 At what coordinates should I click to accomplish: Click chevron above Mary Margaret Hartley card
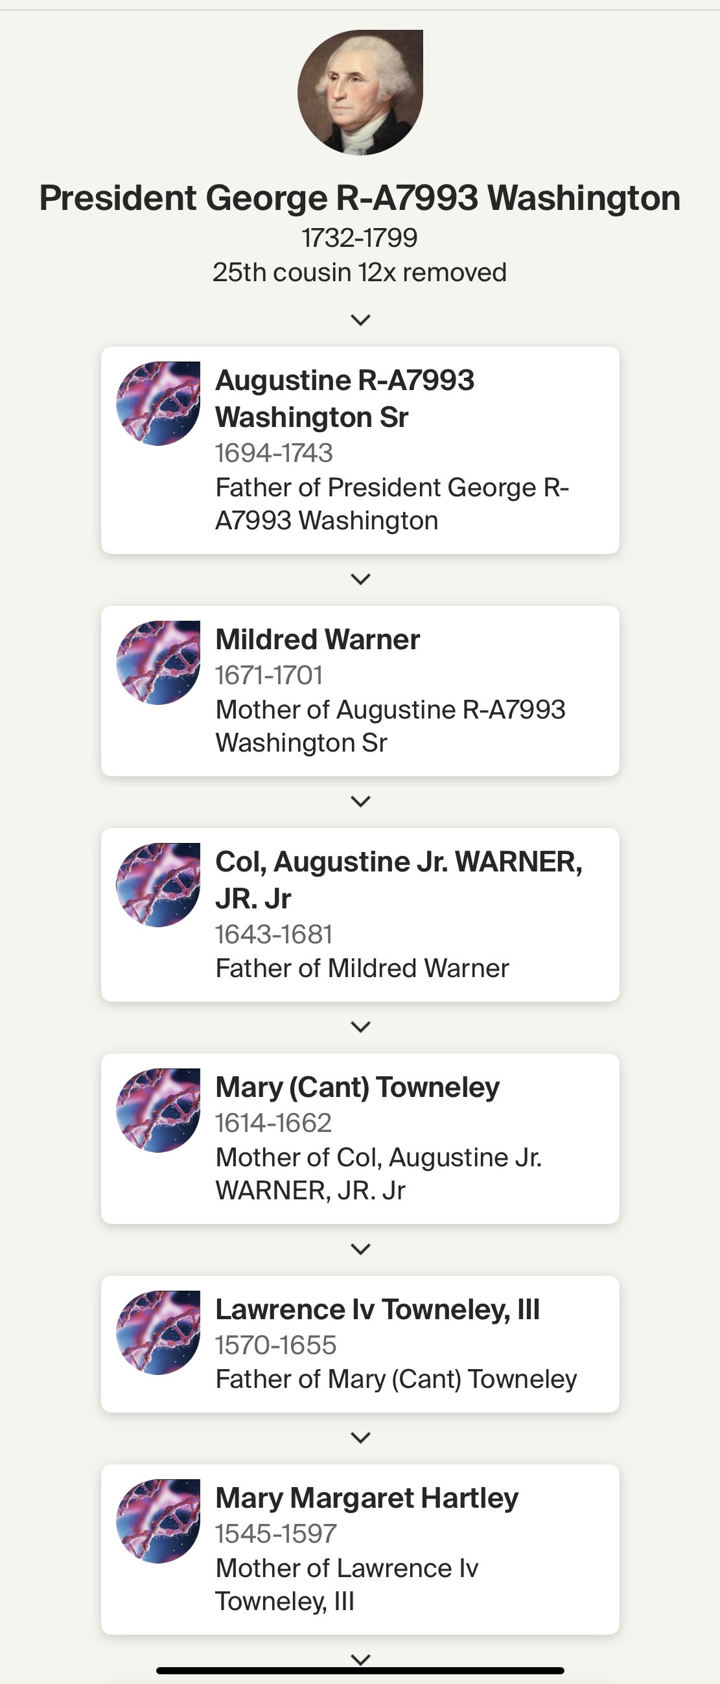[x=361, y=1437]
